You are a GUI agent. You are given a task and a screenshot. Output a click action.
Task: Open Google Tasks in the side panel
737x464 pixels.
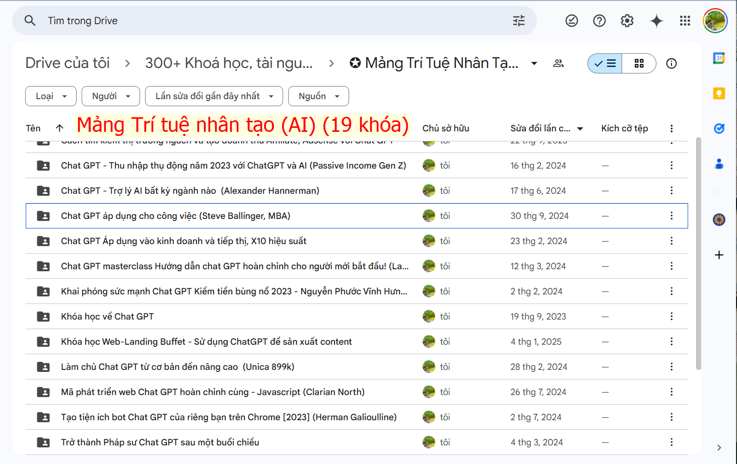(719, 129)
